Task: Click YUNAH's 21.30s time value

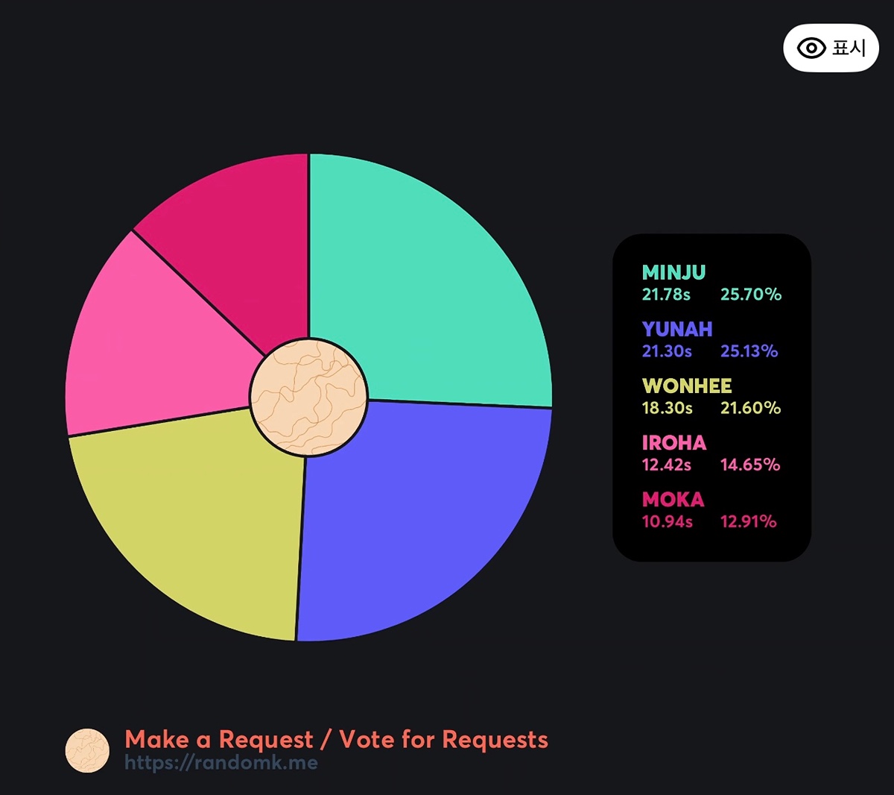Action: (x=667, y=351)
